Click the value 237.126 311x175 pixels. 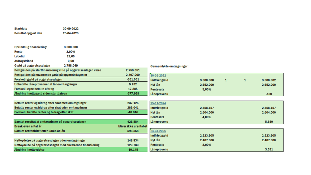[133, 103]
